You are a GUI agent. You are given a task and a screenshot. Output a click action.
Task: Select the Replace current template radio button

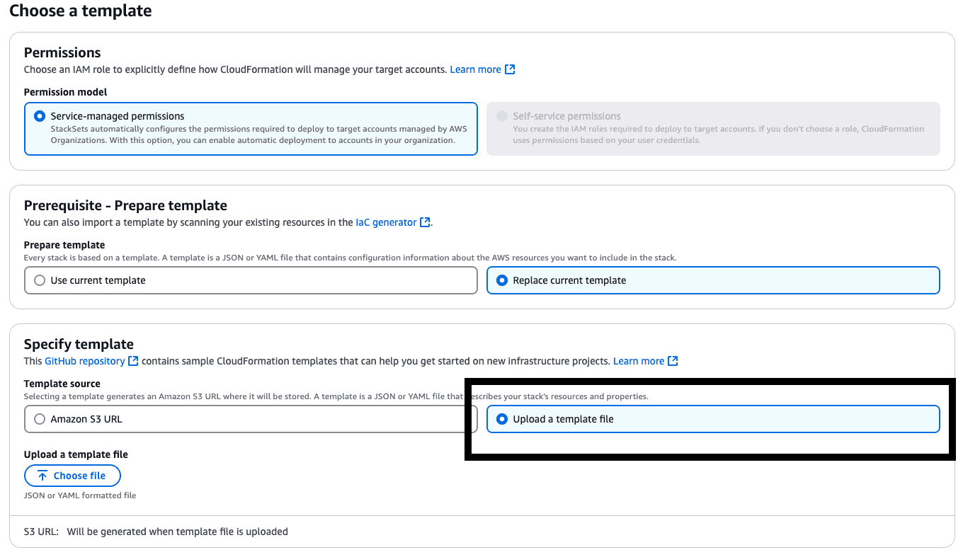pyautogui.click(x=501, y=280)
